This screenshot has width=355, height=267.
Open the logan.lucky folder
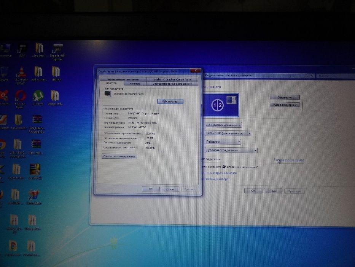16,172
